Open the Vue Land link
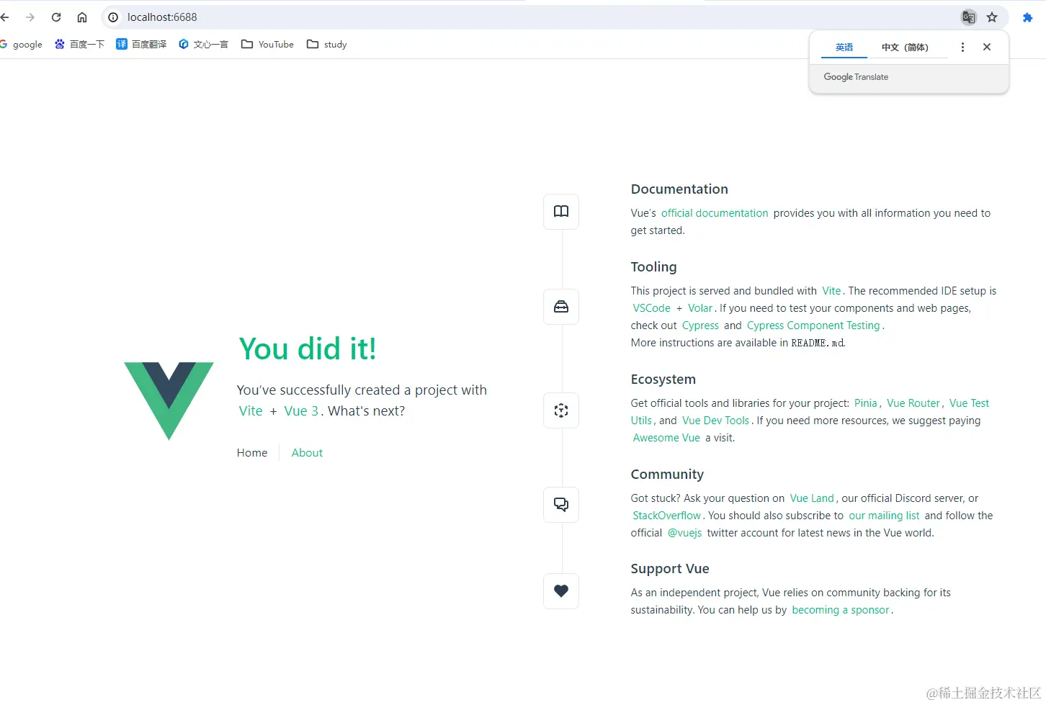The image size is (1046, 705). click(x=812, y=498)
